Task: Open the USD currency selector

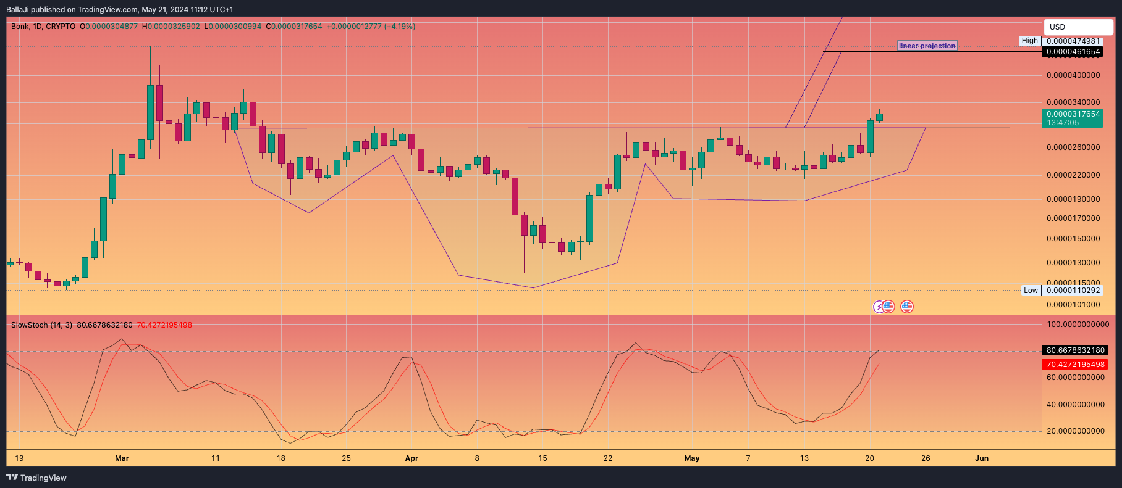Action: (1078, 27)
